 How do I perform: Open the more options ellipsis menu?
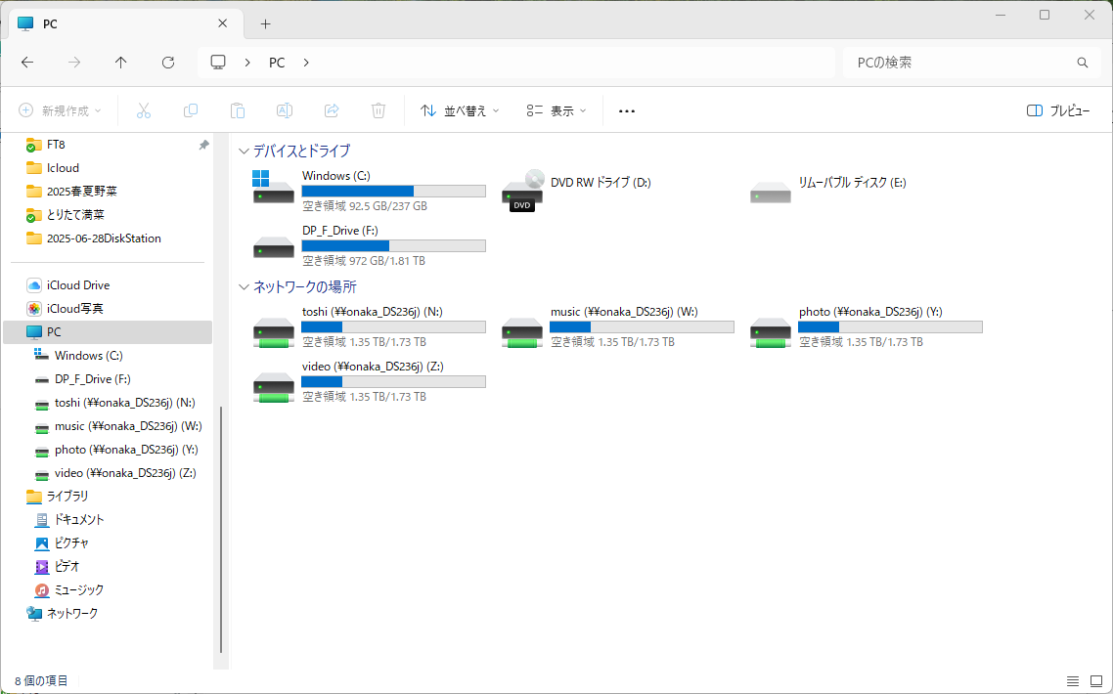click(x=626, y=110)
